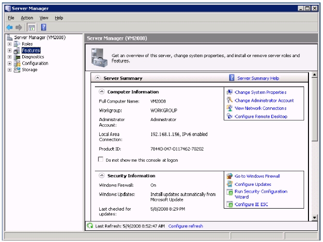Click the Configuration node icon
Image resolution: width=323 pixels, height=242 pixels.
click(17, 63)
